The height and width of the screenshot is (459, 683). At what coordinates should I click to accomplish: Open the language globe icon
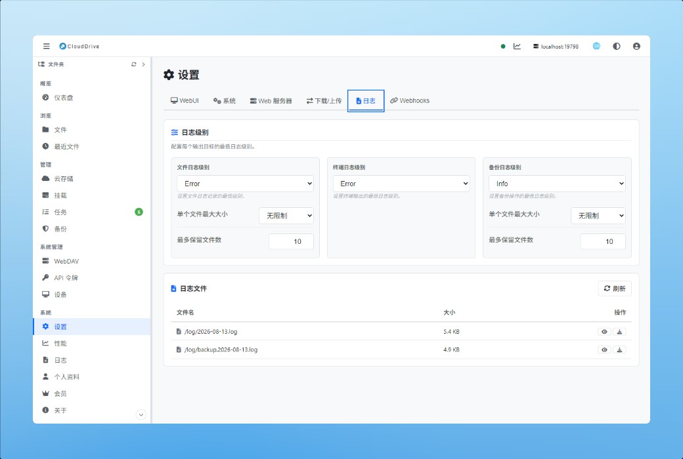[596, 46]
